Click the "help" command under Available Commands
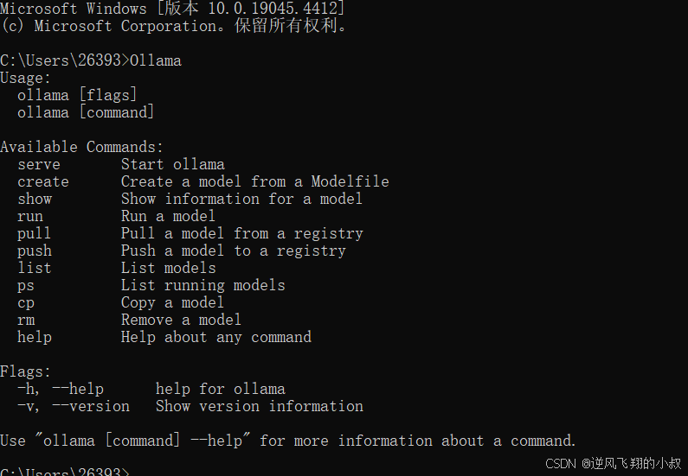688x476 pixels. [x=35, y=337]
